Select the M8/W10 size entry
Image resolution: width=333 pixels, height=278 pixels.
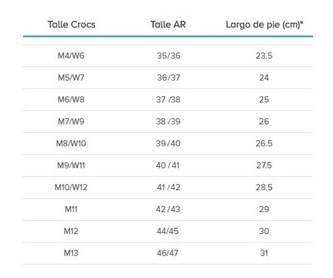[71, 144]
